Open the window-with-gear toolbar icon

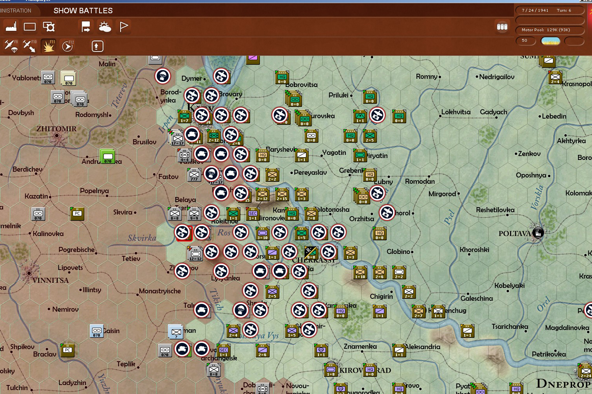tap(49, 27)
